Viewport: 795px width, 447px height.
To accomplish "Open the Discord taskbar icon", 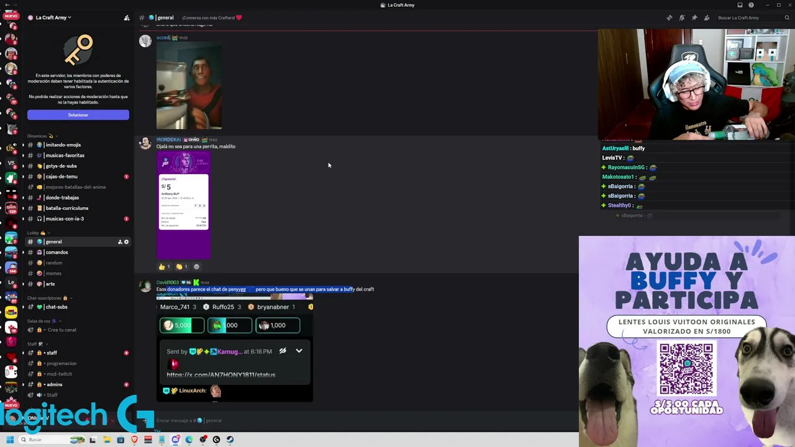I will point(176,440).
